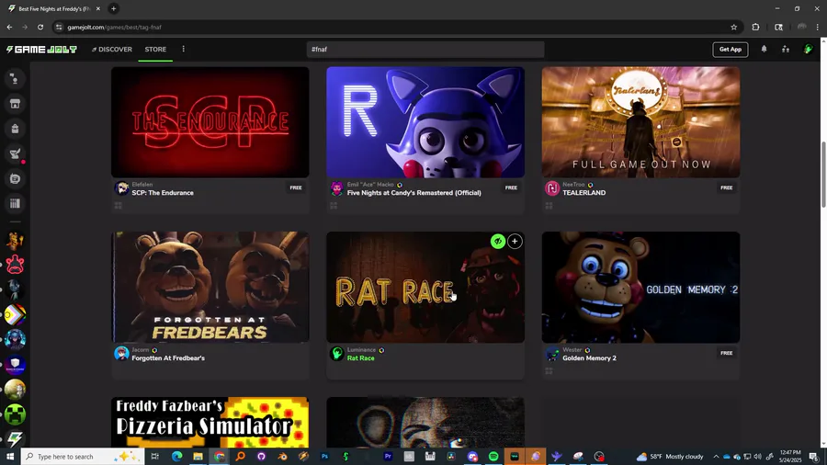Open the TEALERLAND thumbnail image
The width and height of the screenshot is (827, 465).
[x=640, y=122]
